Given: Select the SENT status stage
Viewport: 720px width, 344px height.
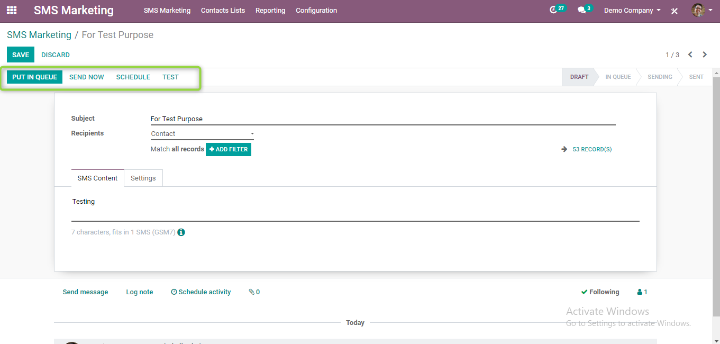Looking at the screenshot, I should tap(696, 77).
